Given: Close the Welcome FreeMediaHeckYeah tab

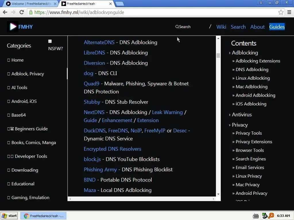Looking at the screenshot, I should (55, 4).
